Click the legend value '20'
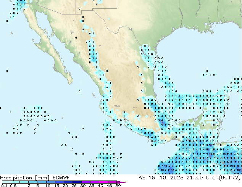 pyautogui.click(x=65, y=185)
